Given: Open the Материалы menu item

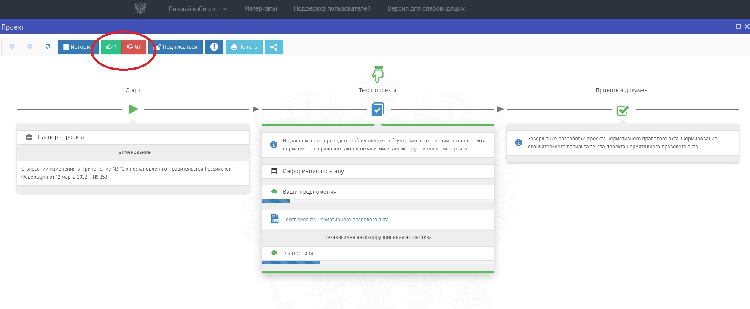Looking at the screenshot, I should pos(261,8).
